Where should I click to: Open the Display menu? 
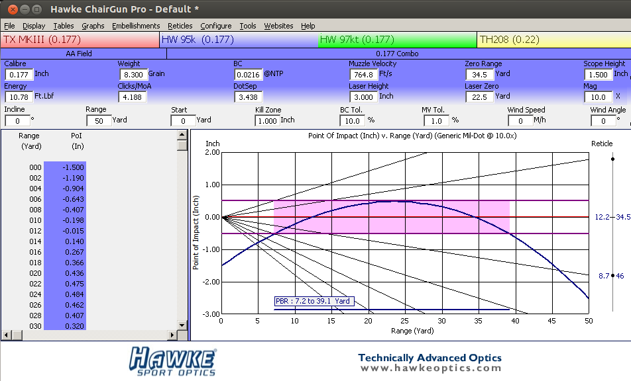34,26
